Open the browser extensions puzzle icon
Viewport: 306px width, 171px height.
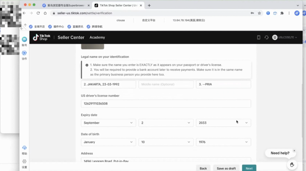point(282,13)
